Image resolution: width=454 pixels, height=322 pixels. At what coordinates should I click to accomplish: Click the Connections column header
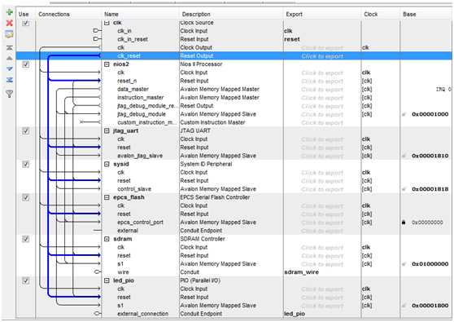(x=54, y=14)
